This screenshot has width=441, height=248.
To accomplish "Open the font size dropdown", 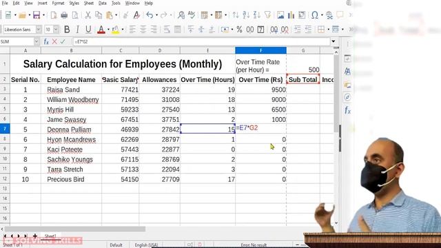I will pyautogui.click(x=56, y=29).
